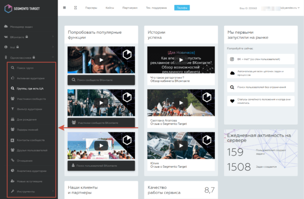Image resolution: width=304 pixels, height=199 pixels.
Task: Click the 159 daily users counter
Action: [235, 152]
